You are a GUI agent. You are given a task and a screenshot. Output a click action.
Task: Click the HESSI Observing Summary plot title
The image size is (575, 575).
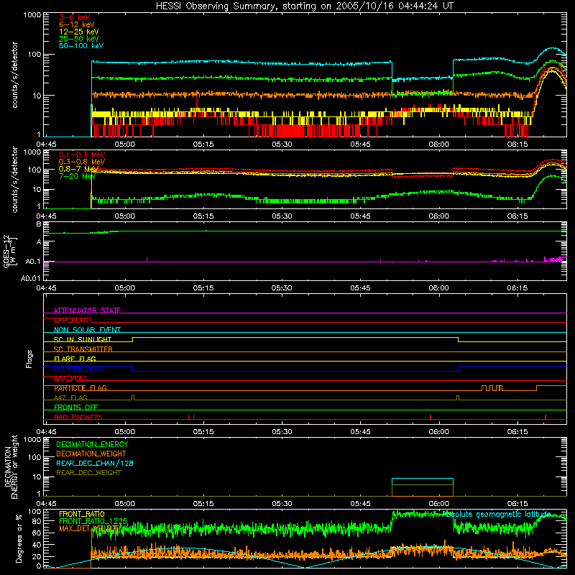305,6
